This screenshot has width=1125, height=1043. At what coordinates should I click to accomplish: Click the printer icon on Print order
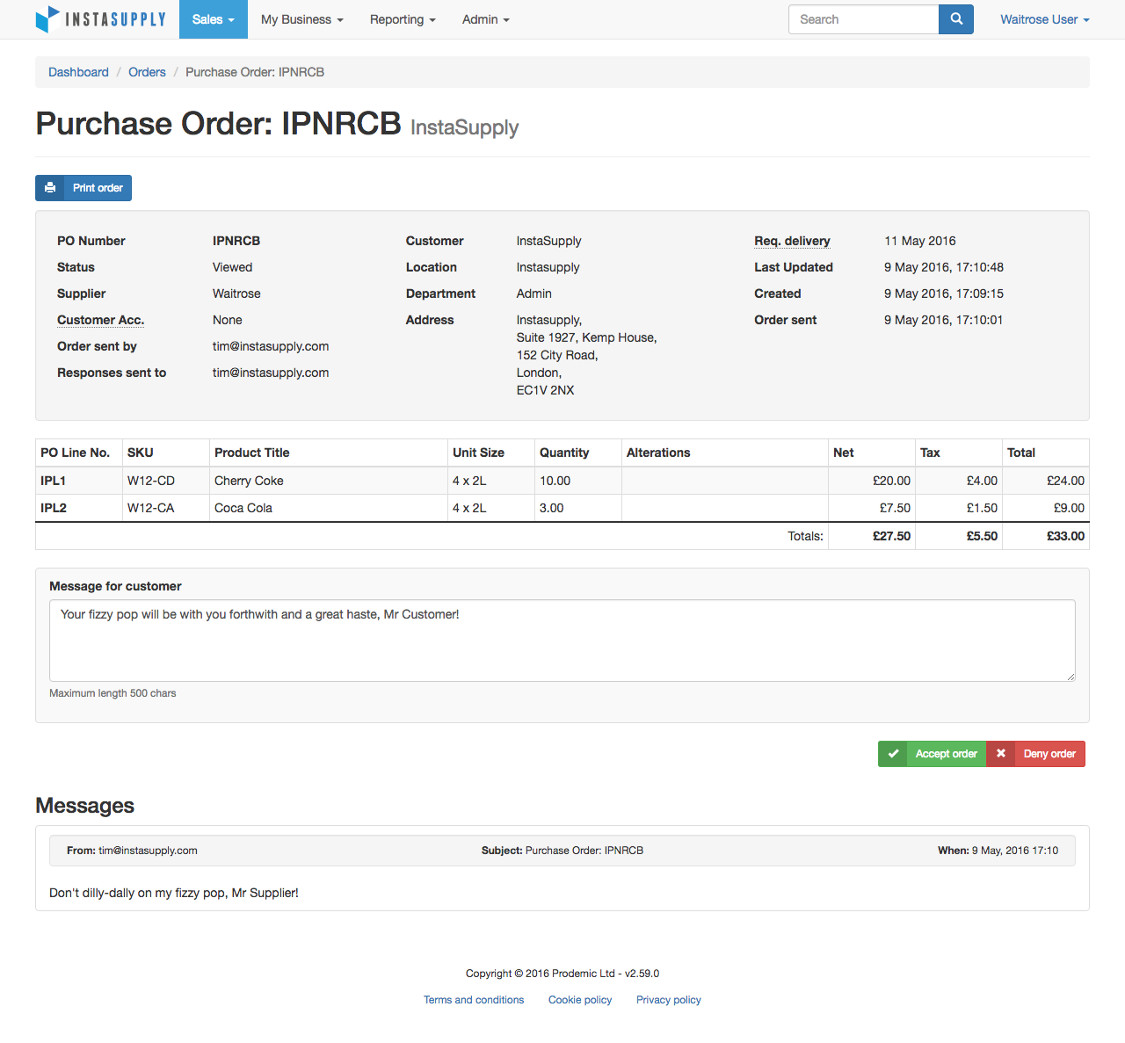50,188
